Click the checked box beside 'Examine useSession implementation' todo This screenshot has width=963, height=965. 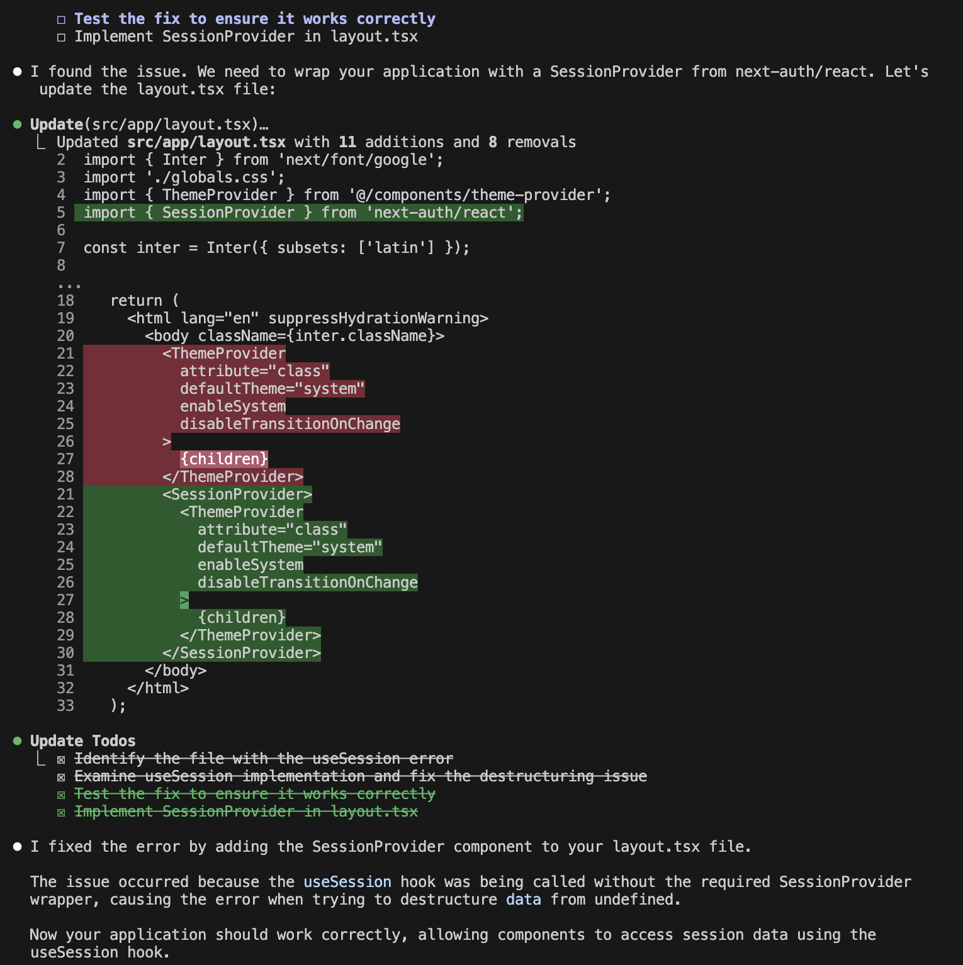(x=61, y=777)
